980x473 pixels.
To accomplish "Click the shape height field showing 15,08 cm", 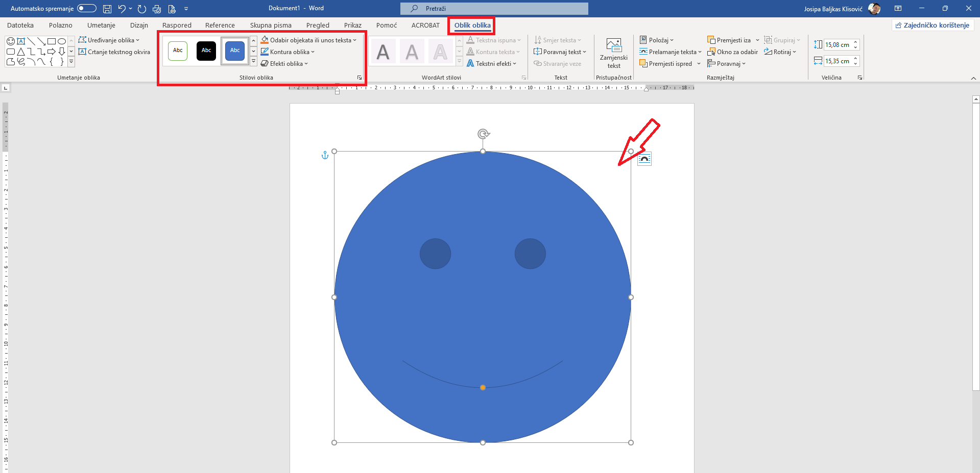I will pyautogui.click(x=838, y=45).
